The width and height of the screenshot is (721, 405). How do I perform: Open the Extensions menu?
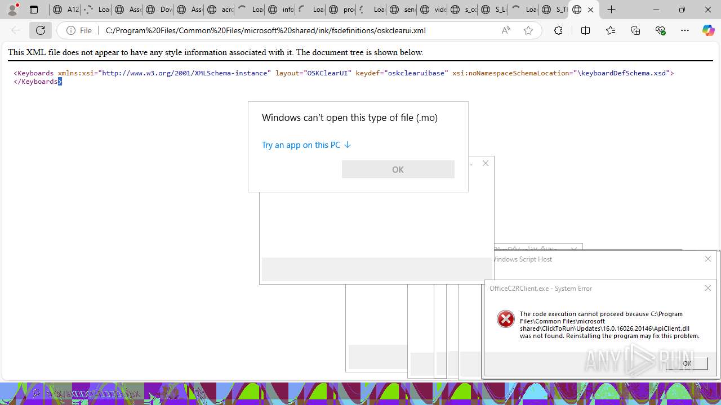tap(558, 30)
